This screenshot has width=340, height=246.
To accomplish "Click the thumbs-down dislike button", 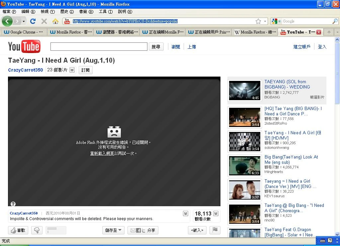I will 37,230.
